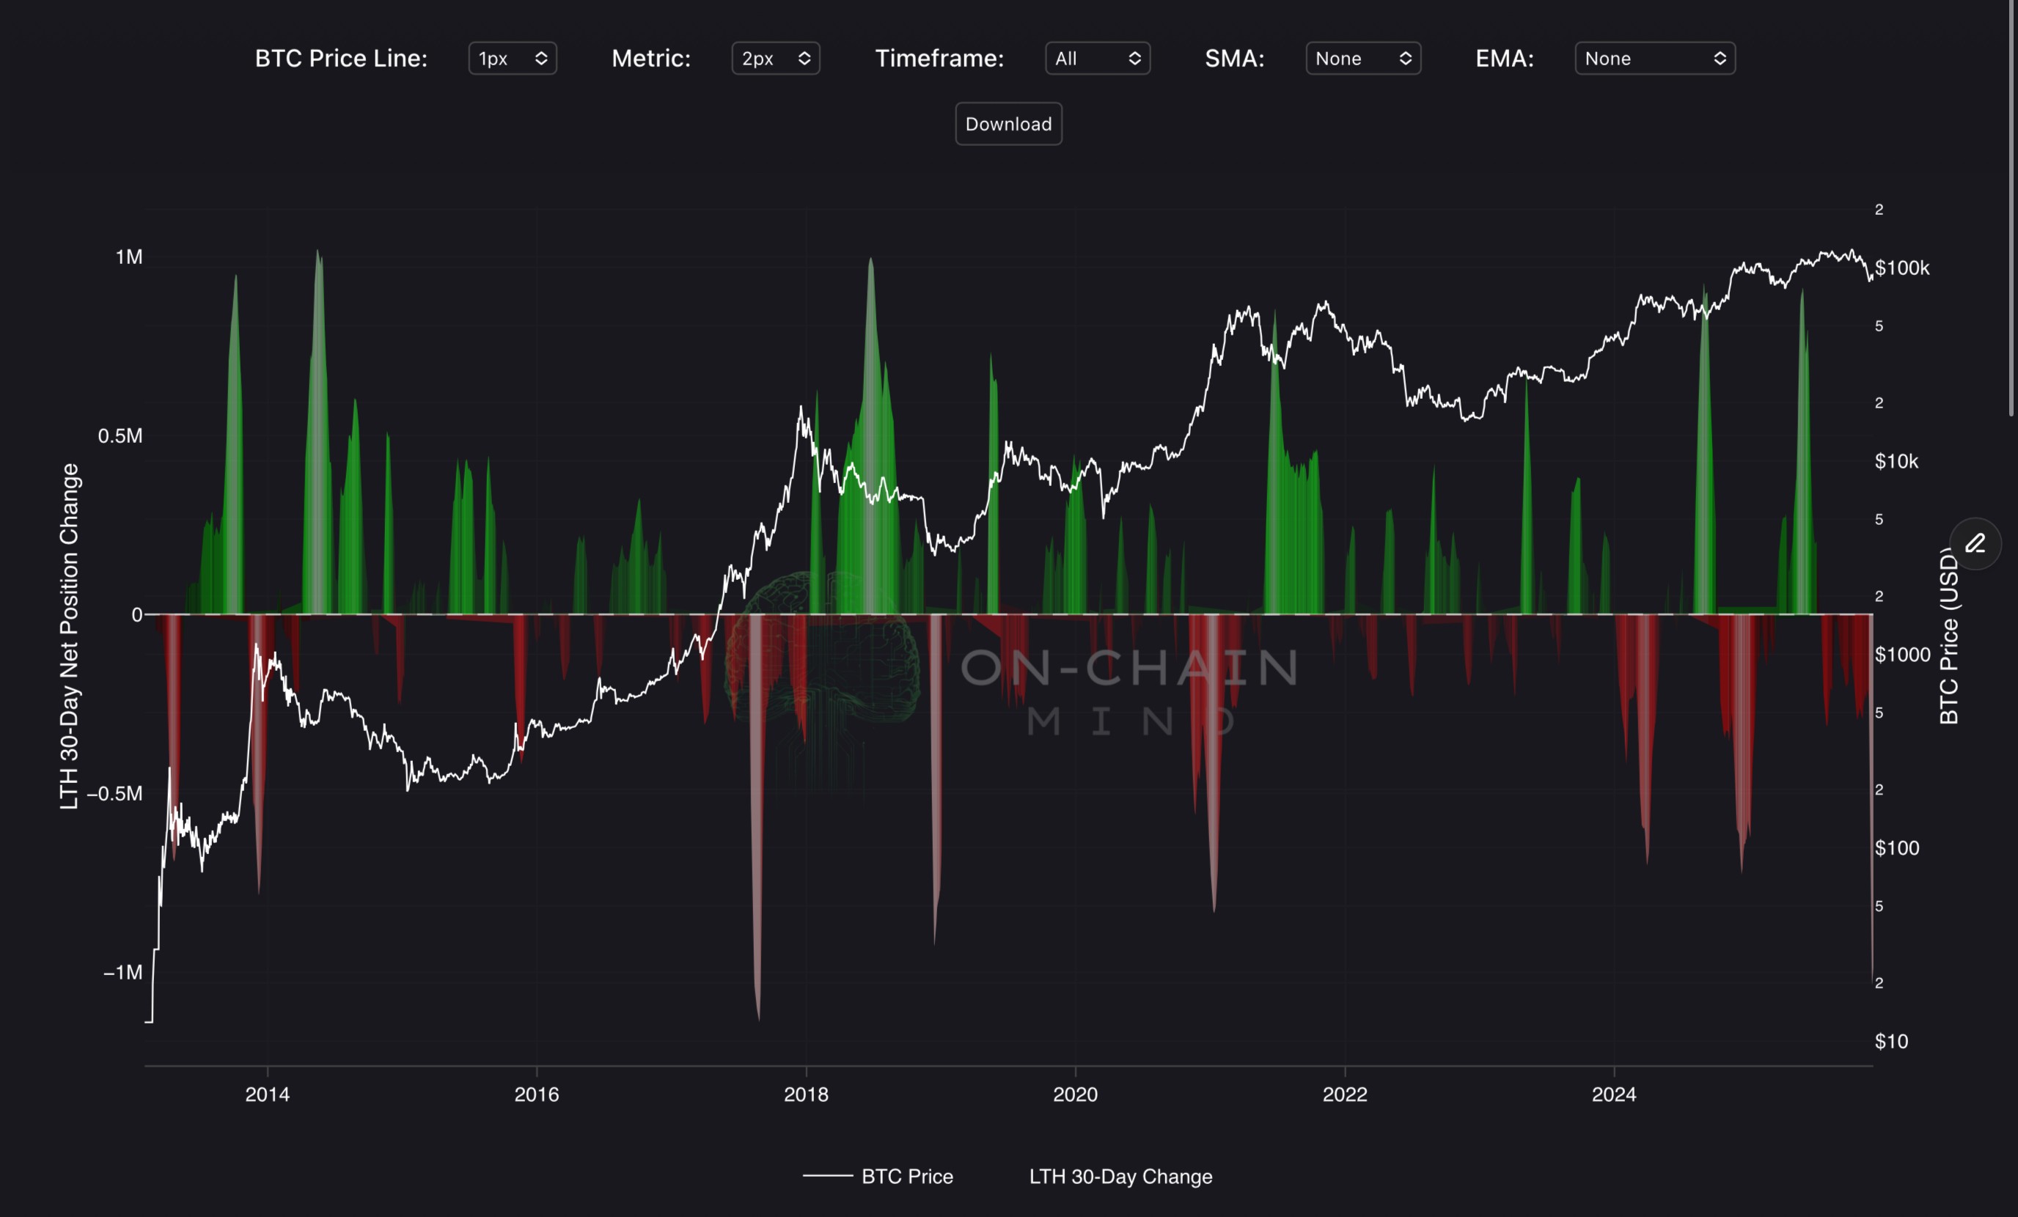This screenshot has width=2018, height=1217.
Task: Toggle BTC Price legend entry
Action: (x=906, y=1176)
